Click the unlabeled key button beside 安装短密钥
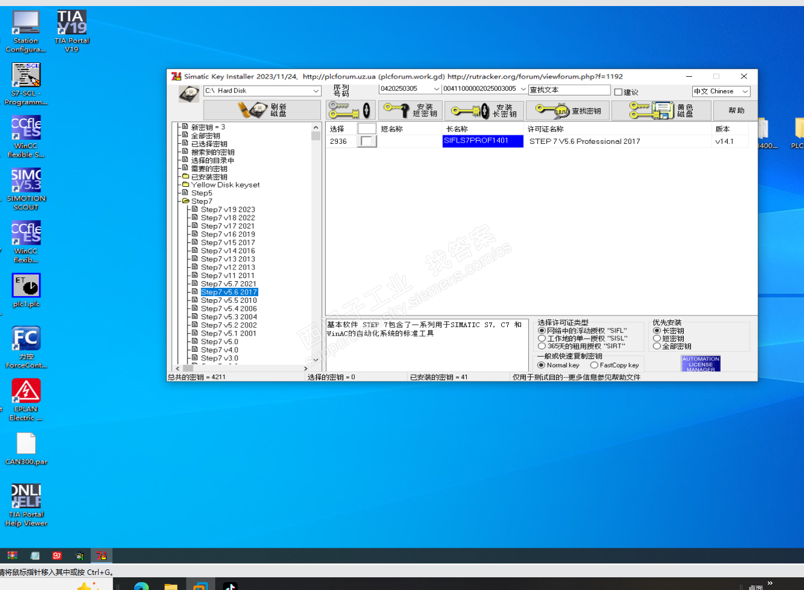The width and height of the screenshot is (804, 590). tap(351, 110)
